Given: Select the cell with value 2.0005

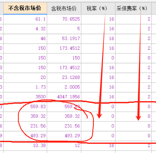Looking at the screenshot, I should 64,87.
